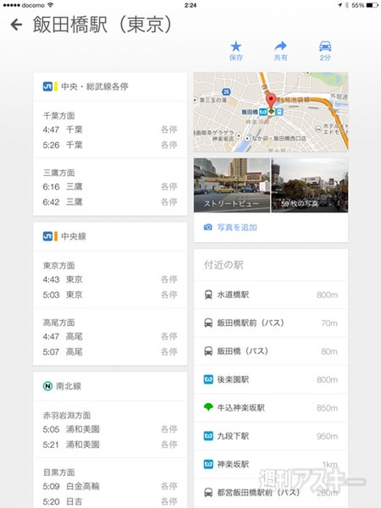Open 牛込神楽坂駅 nearby station
This screenshot has height=508, width=381.
(x=271, y=407)
